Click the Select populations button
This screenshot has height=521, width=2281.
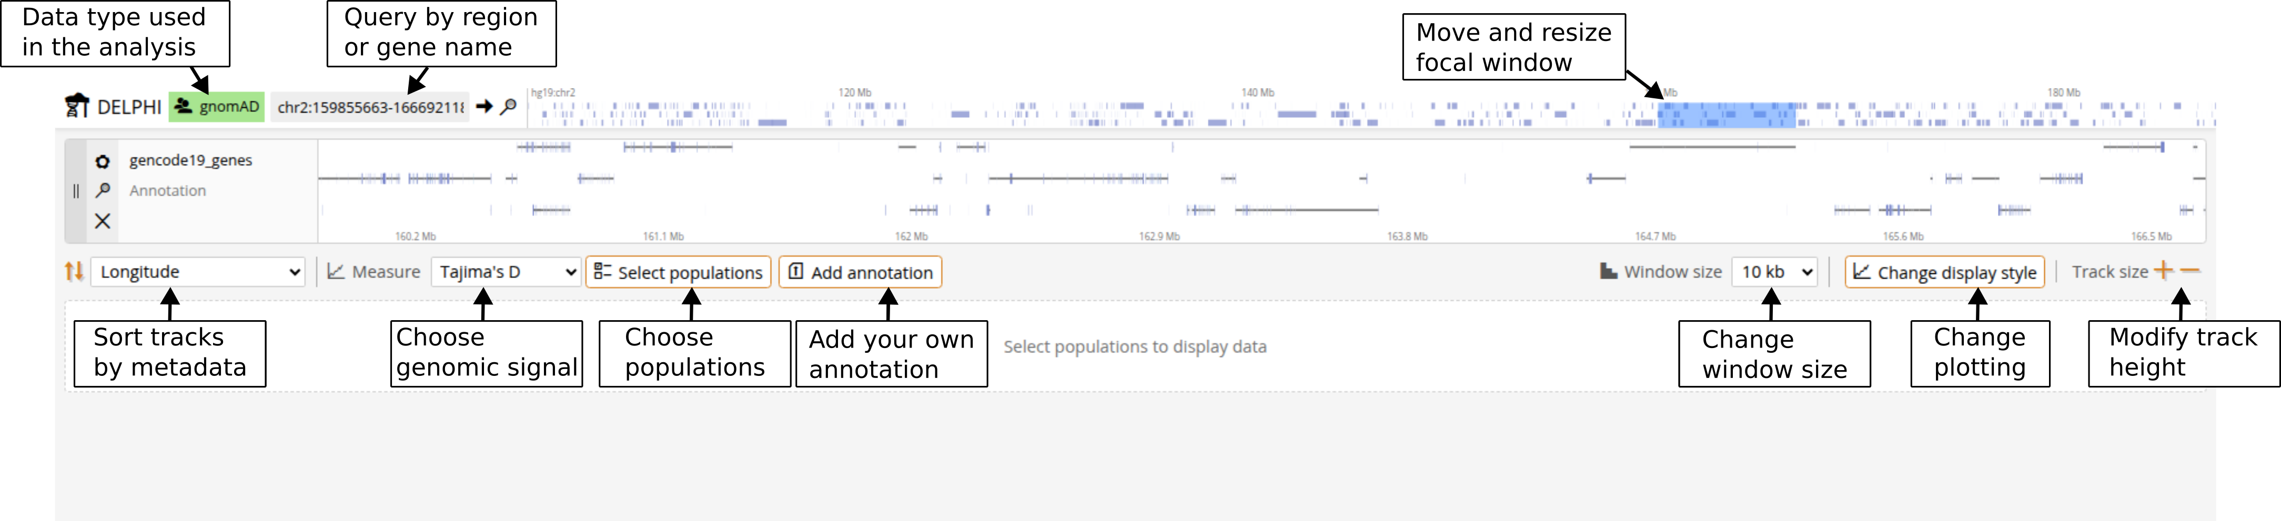(678, 272)
